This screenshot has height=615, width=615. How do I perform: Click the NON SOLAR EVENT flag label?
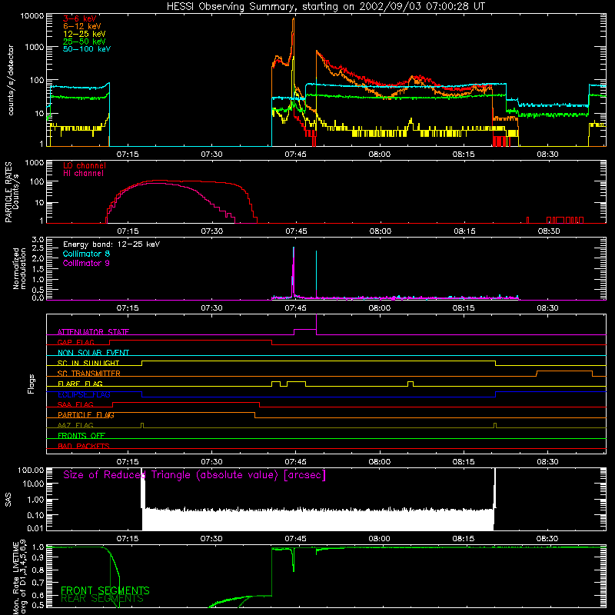(x=93, y=353)
